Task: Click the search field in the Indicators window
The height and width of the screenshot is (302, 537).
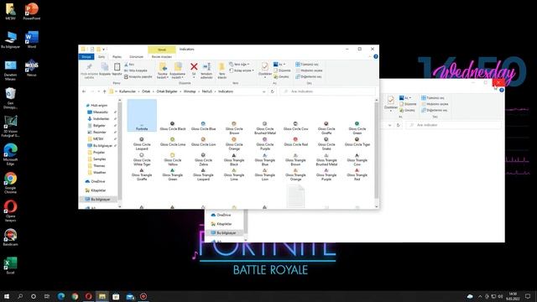Action: (327, 91)
